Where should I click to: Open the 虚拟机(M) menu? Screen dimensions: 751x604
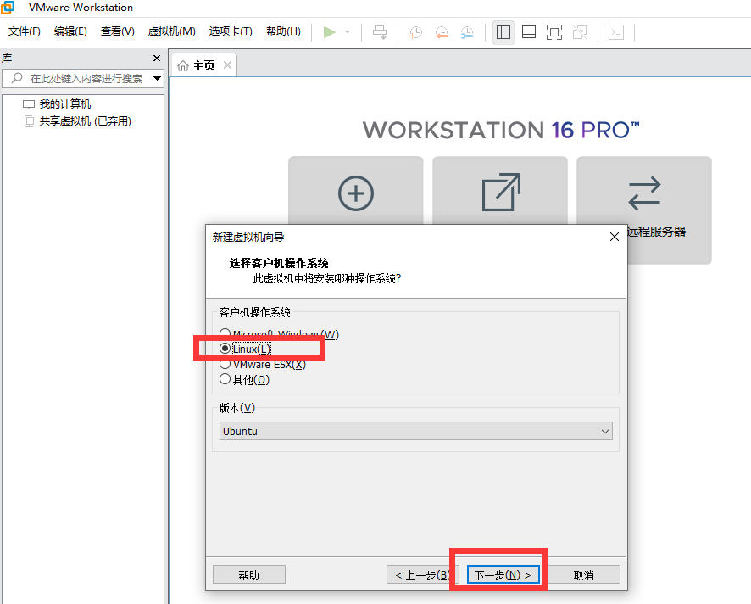click(171, 31)
